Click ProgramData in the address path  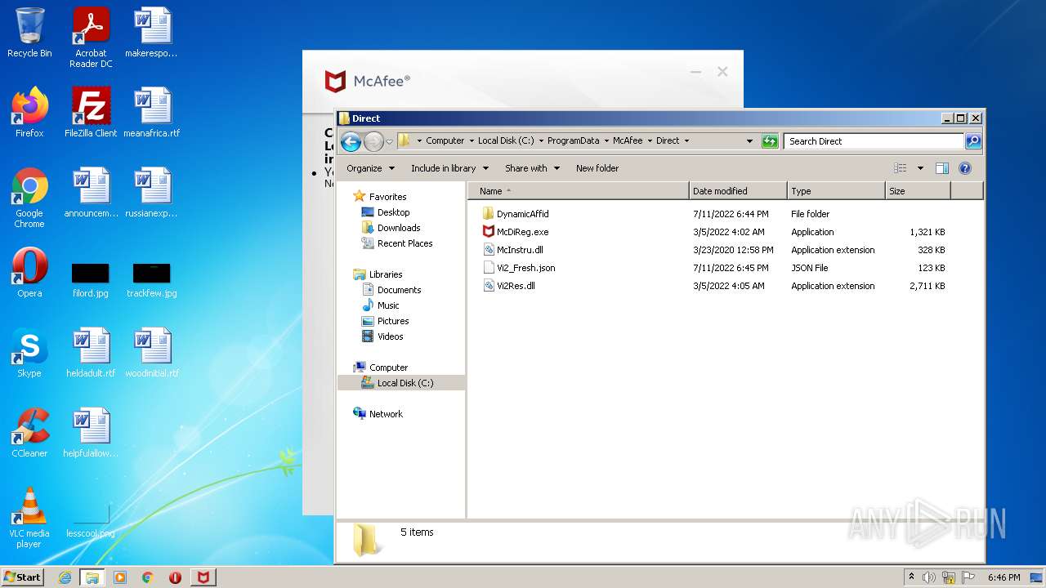573,140
